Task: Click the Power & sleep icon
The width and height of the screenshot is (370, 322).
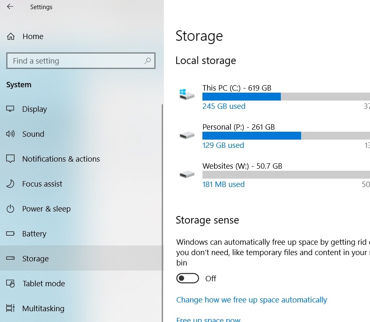Action: tap(10, 209)
